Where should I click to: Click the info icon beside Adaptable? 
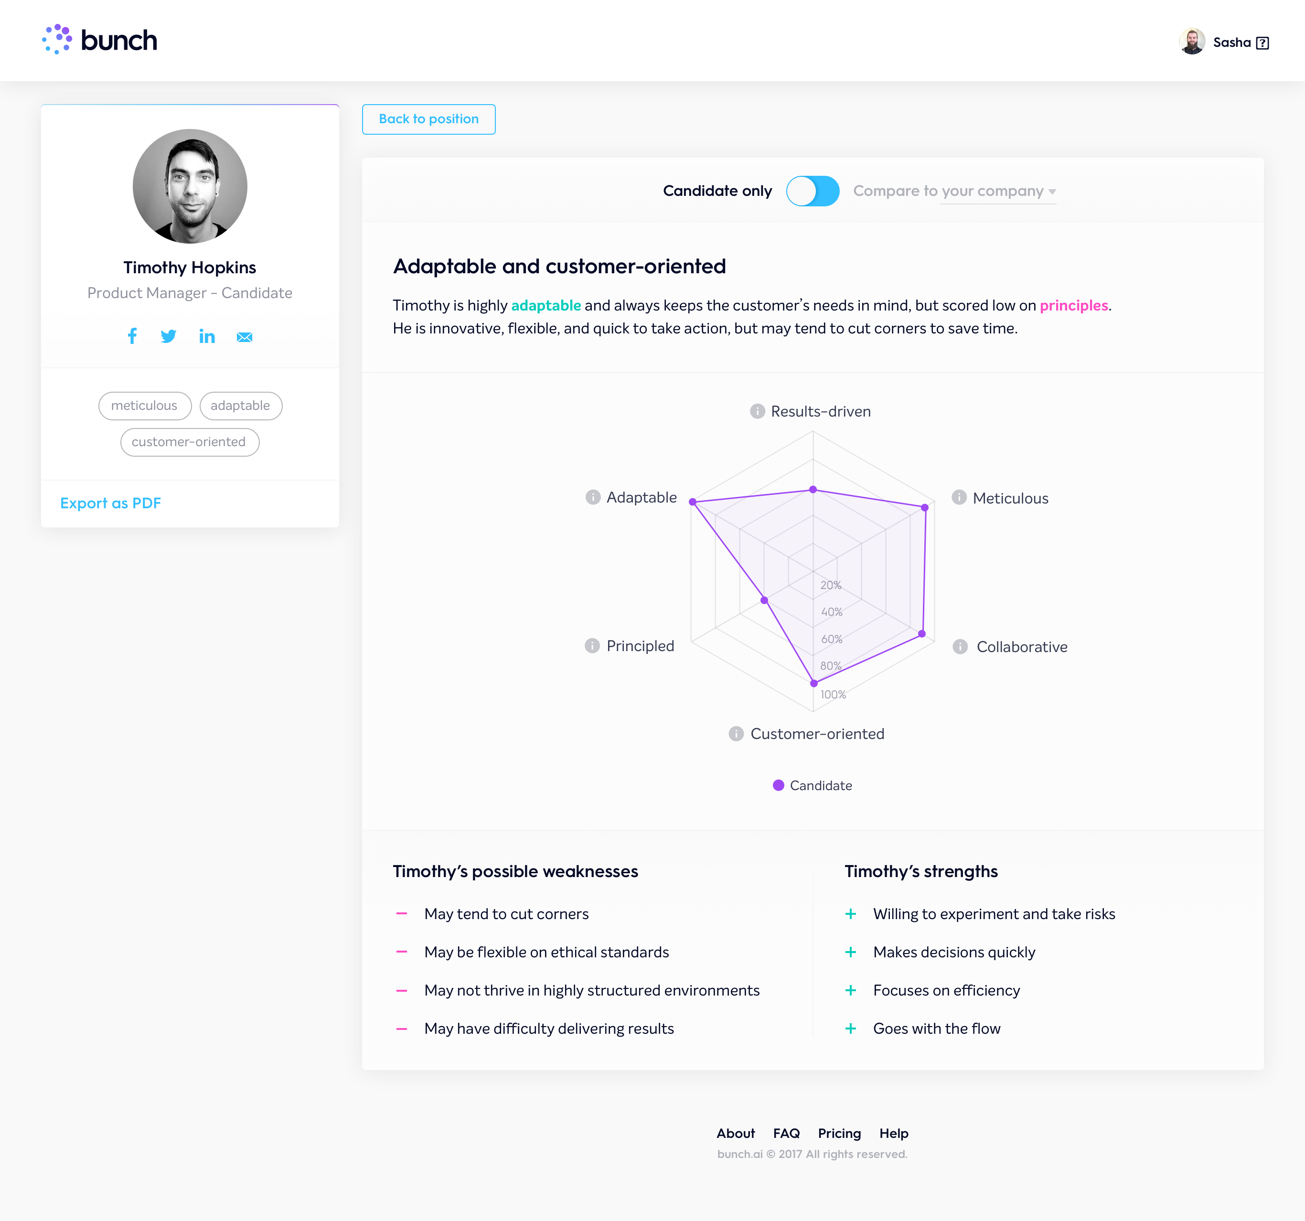[x=593, y=497]
